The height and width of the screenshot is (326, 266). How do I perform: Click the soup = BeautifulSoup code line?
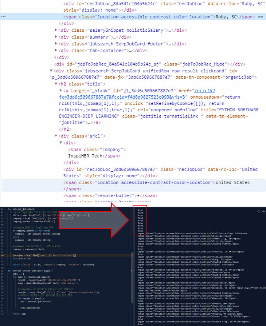tap(47, 283)
